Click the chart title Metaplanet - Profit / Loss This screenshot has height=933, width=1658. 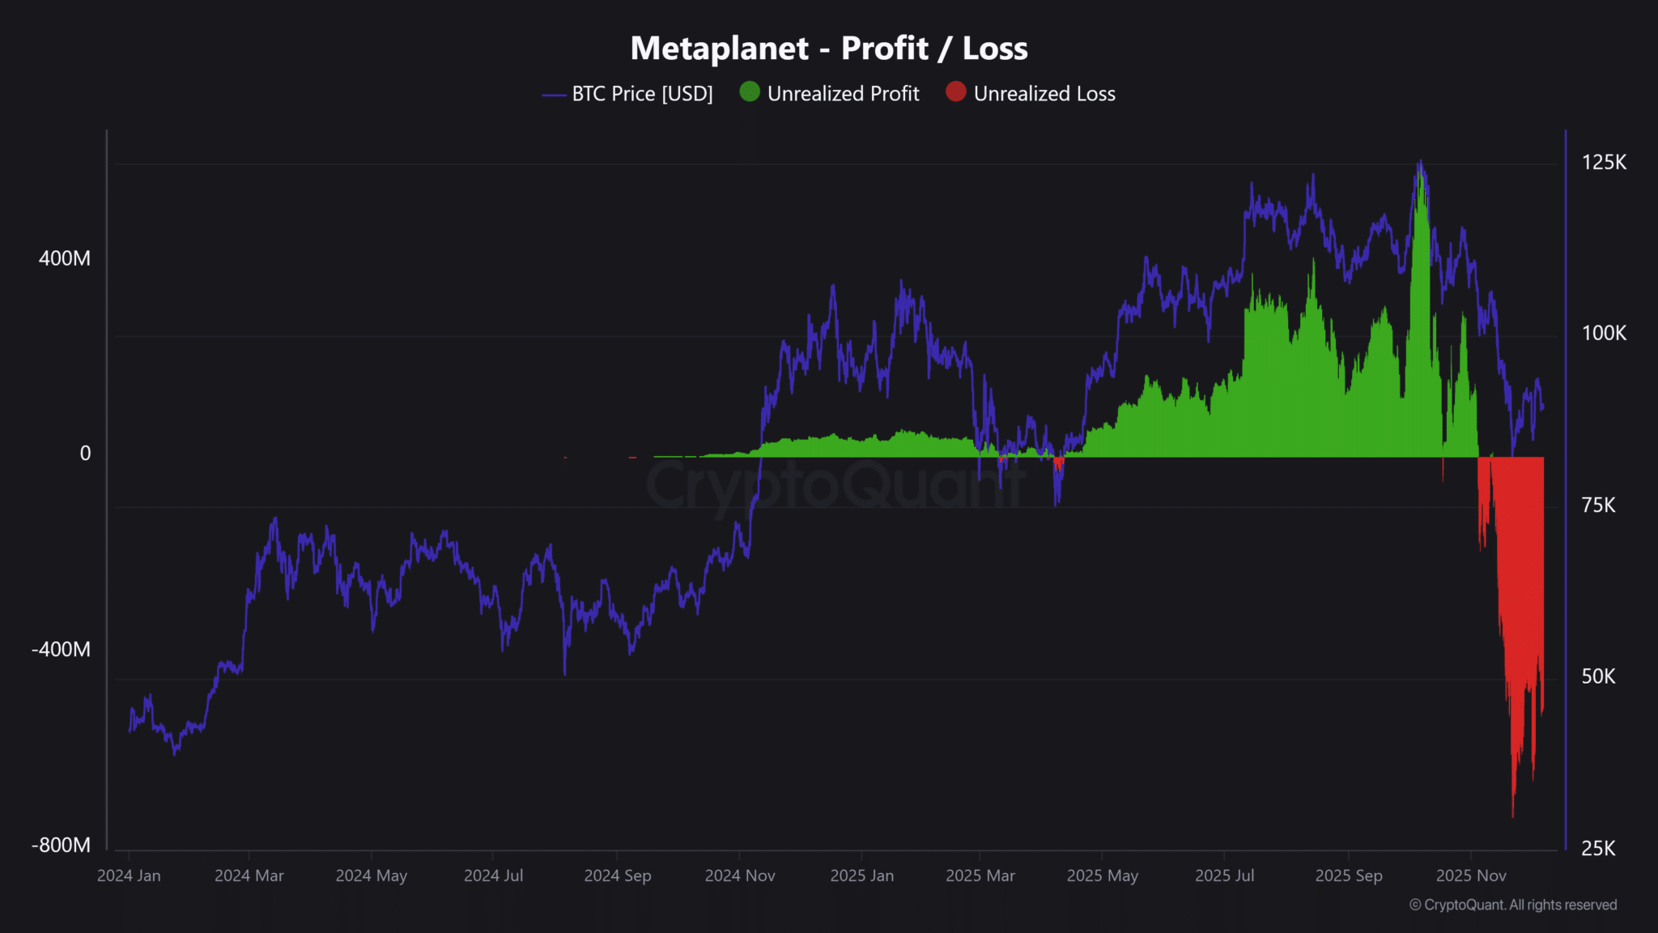coord(829,49)
